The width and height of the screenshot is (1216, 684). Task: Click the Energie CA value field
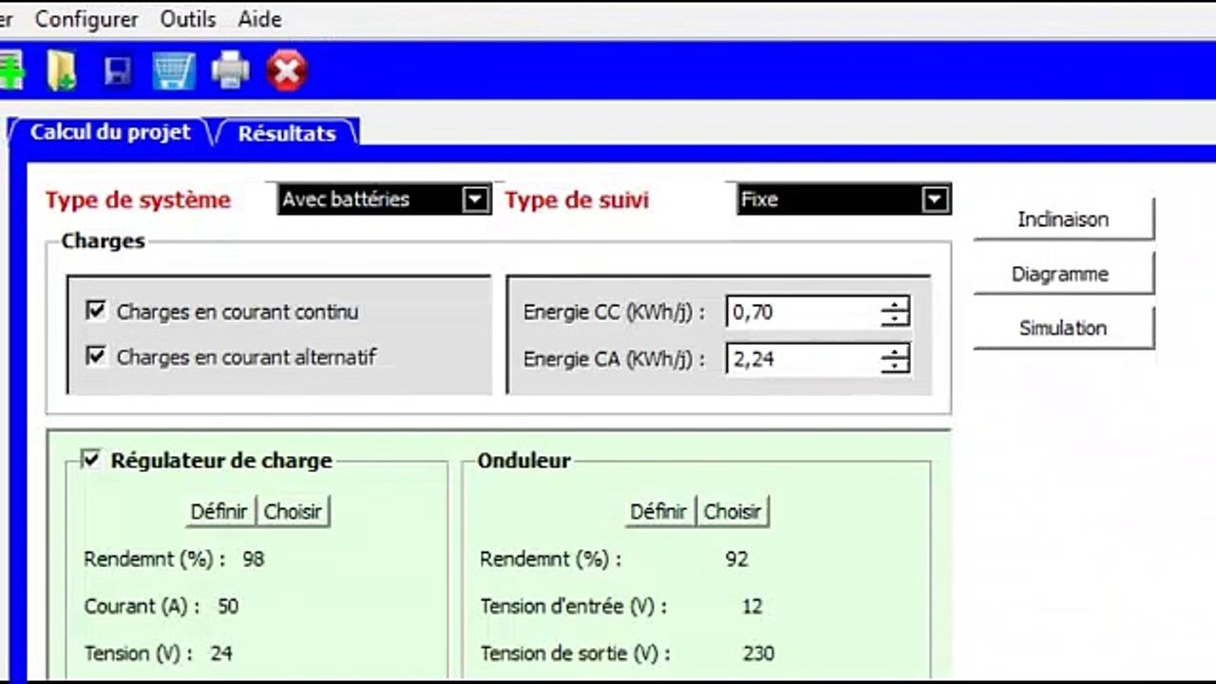coord(803,359)
